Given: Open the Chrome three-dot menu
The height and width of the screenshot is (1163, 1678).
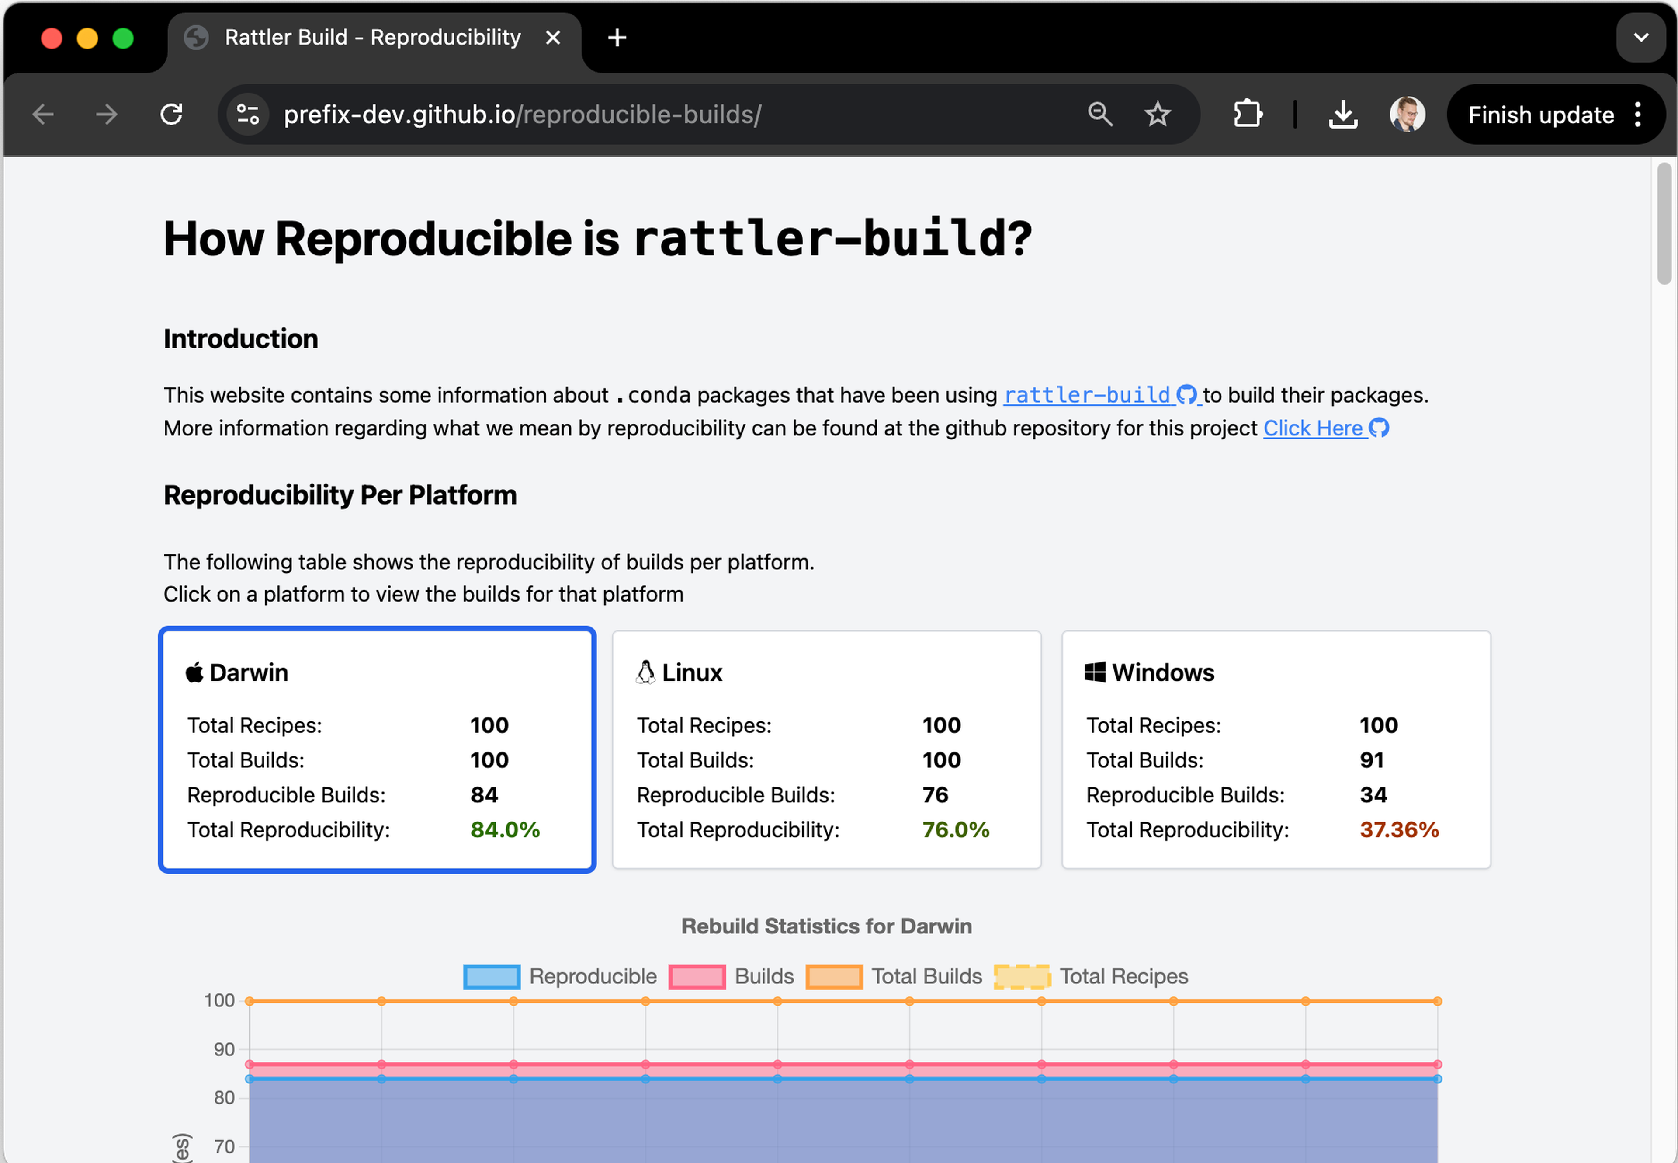Looking at the screenshot, I should (x=1638, y=115).
